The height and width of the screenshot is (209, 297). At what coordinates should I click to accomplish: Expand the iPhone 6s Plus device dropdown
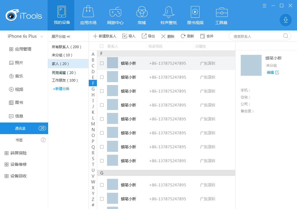[x=42, y=37]
